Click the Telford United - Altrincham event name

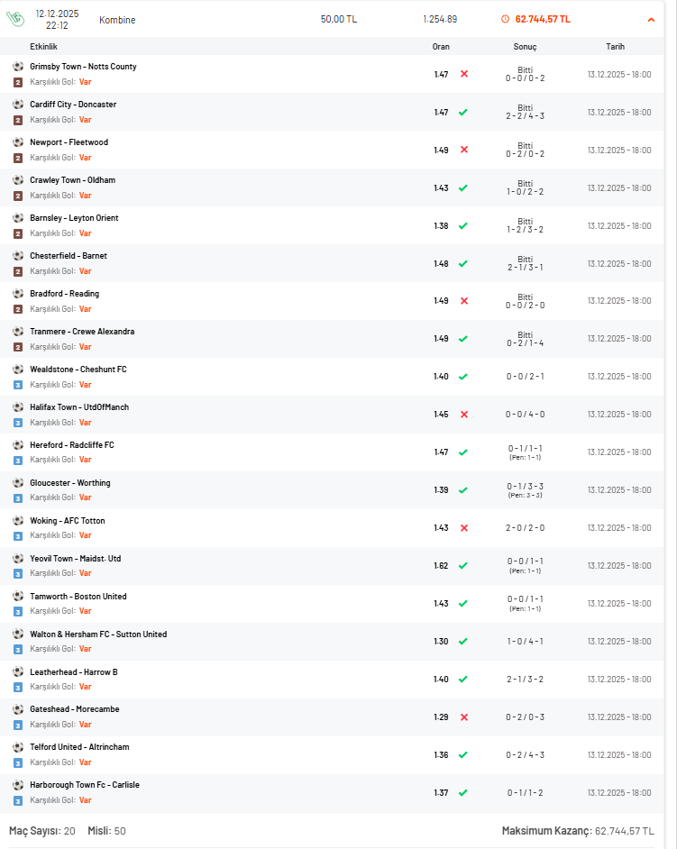coord(79,746)
